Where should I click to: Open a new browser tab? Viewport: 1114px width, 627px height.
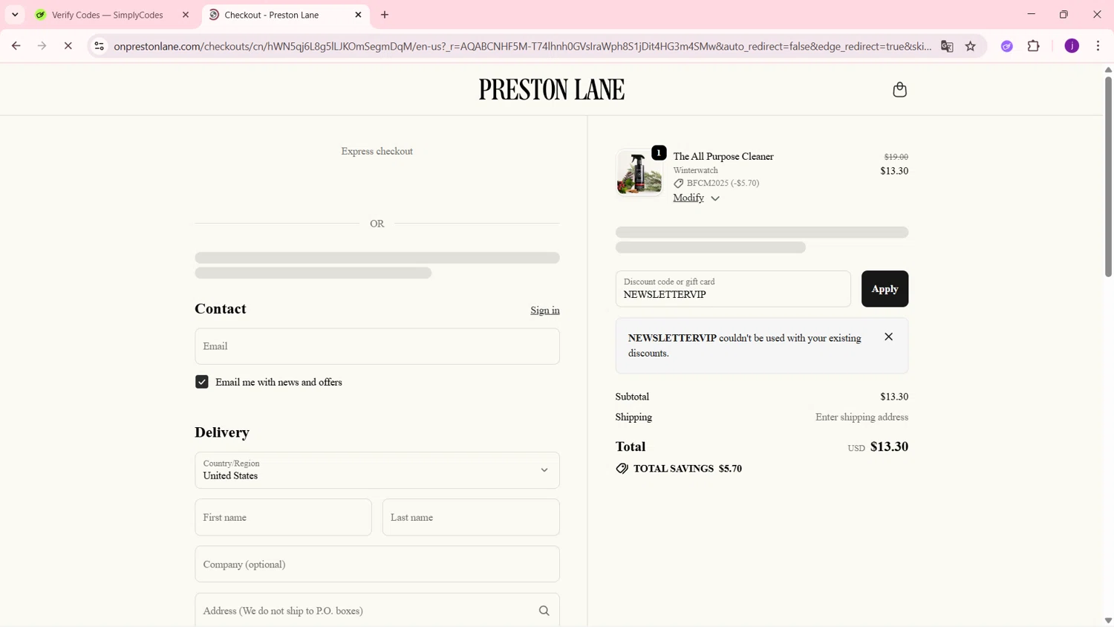[x=385, y=15]
